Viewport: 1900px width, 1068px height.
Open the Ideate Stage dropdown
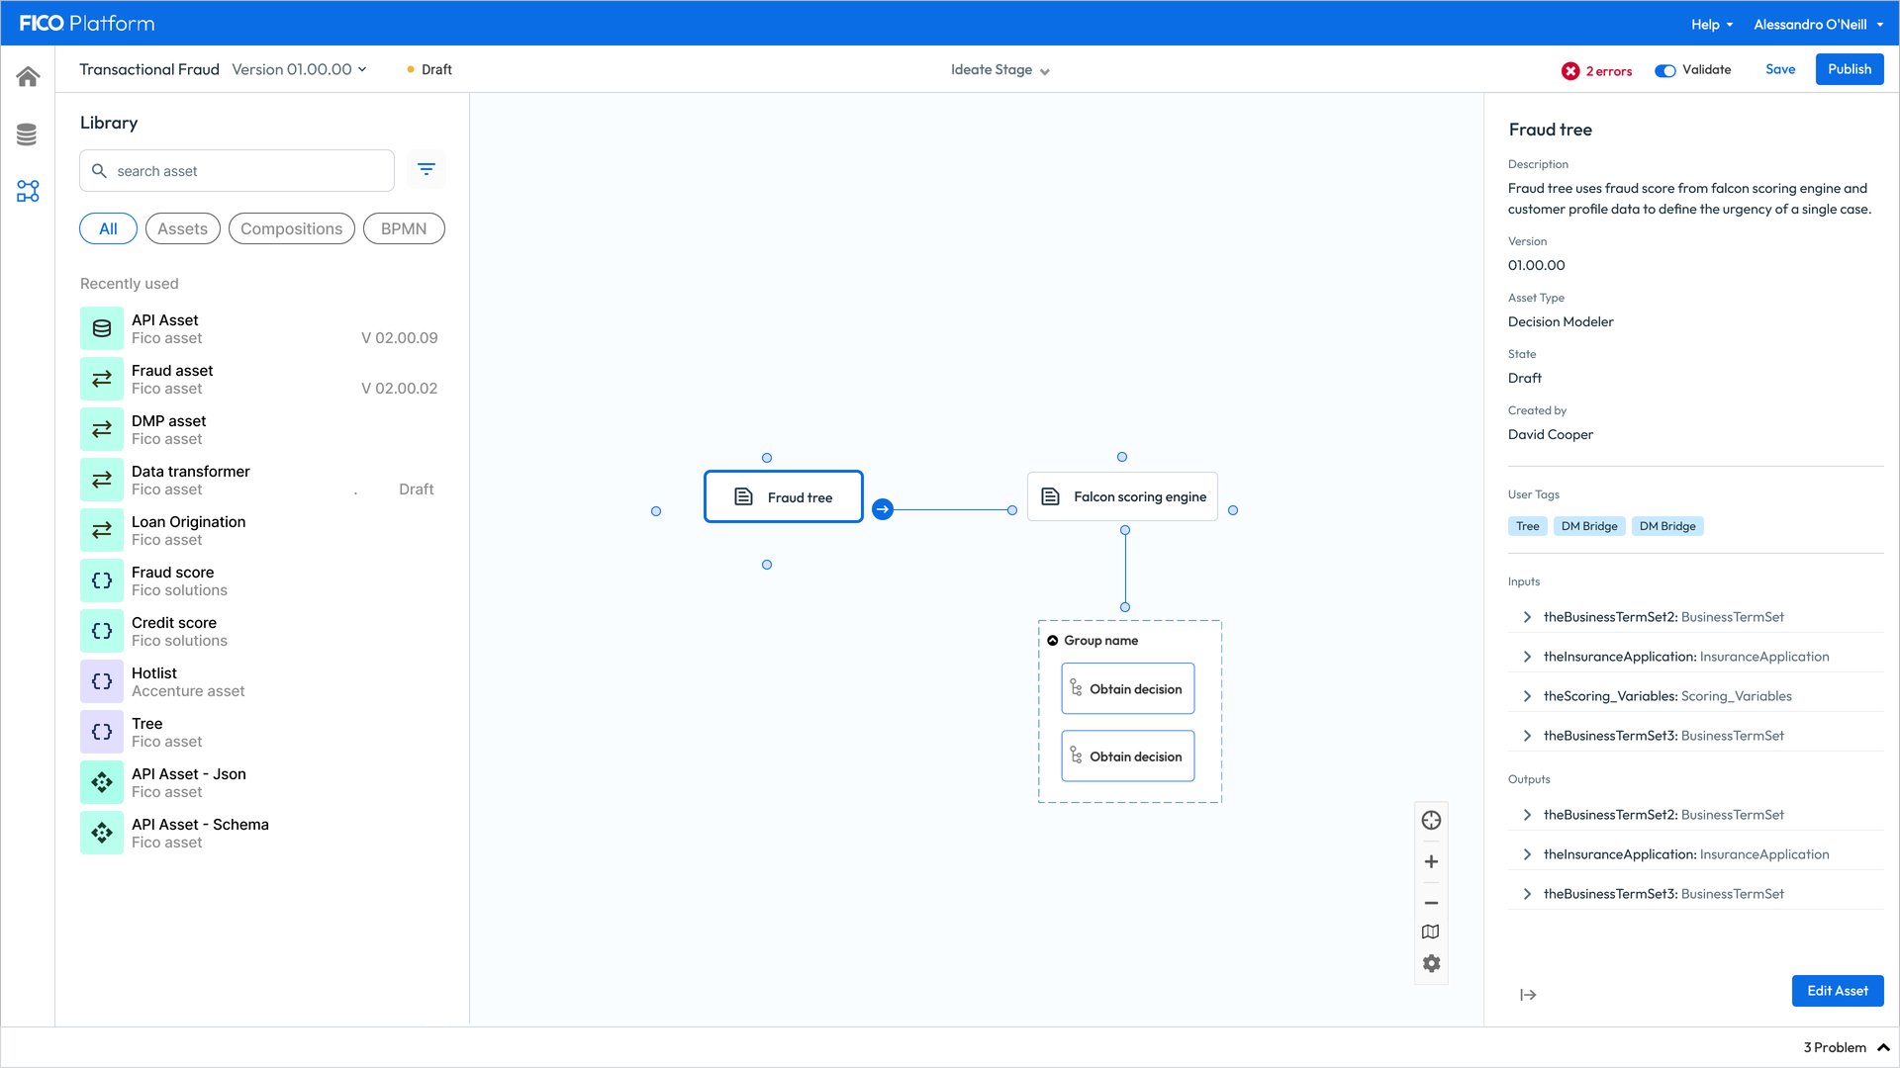coord(1000,70)
